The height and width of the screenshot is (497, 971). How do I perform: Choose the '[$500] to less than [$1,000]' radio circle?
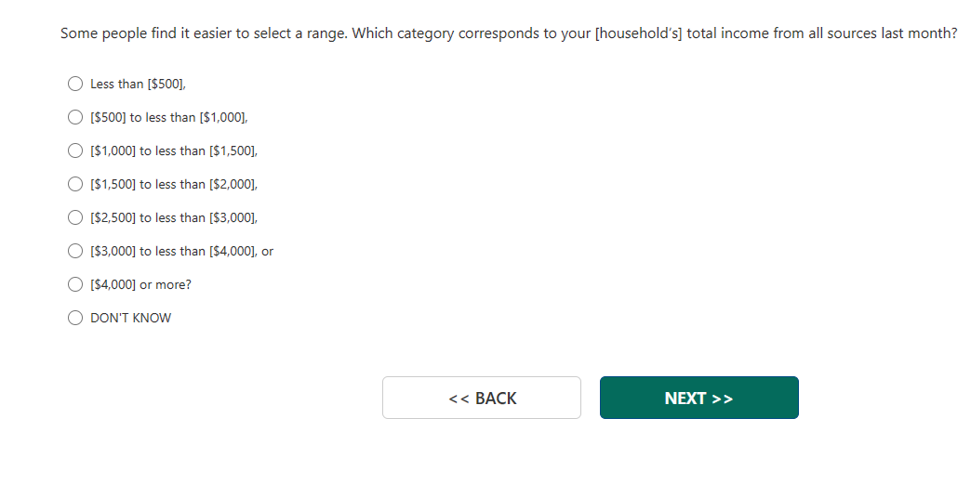click(75, 117)
